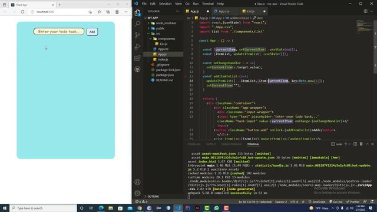Click the split editor icon in VS Code
Image resolution: width=377 pixels, height=212 pixels.
click(365, 11)
